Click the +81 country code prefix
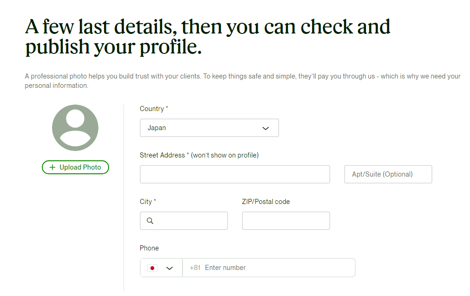 click(195, 268)
